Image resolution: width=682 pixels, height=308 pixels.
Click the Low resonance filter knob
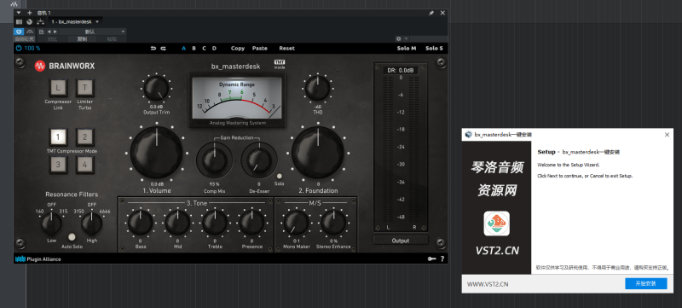[51, 224]
